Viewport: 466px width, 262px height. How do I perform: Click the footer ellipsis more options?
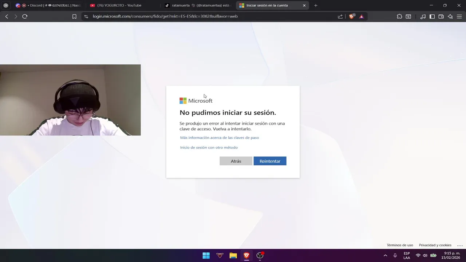click(460, 245)
